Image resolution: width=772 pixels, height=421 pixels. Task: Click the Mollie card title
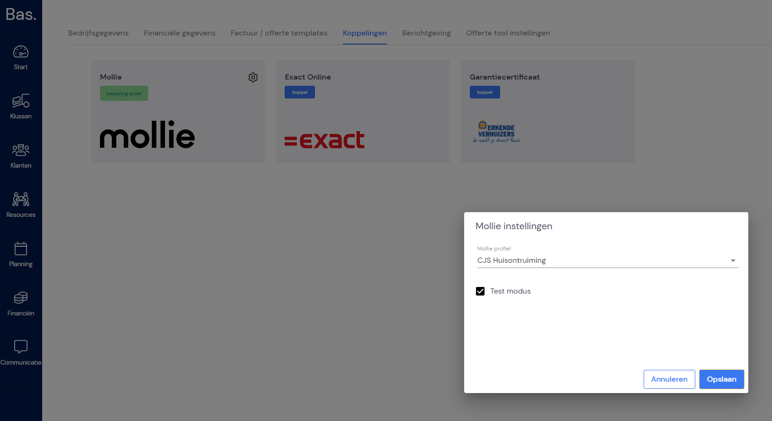[111, 77]
